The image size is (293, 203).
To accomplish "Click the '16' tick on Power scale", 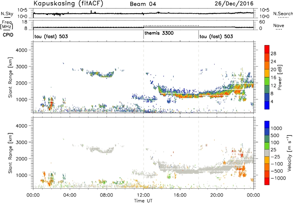I will [273, 77].
